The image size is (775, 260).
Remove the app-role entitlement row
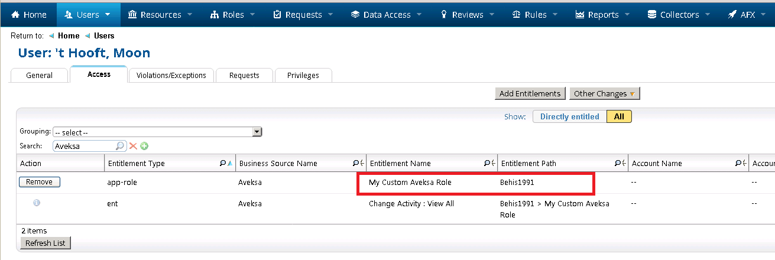click(x=39, y=182)
